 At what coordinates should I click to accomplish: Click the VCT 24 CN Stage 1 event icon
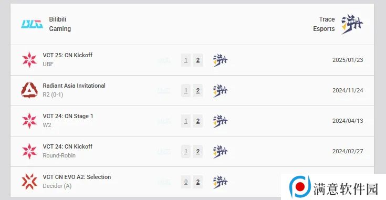pos(29,121)
